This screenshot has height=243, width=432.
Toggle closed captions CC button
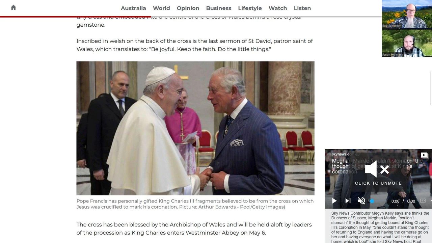coord(423,201)
